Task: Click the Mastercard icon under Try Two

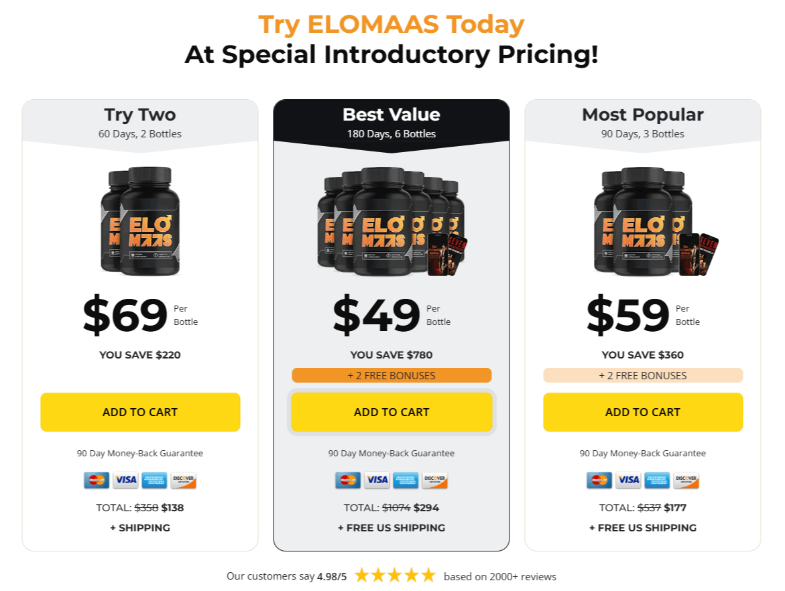Action: 97,480
